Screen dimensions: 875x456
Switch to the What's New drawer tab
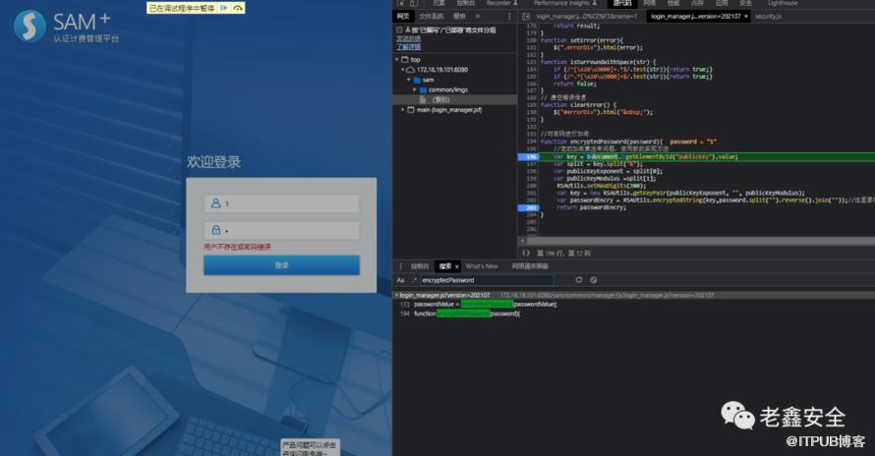point(482,266)
